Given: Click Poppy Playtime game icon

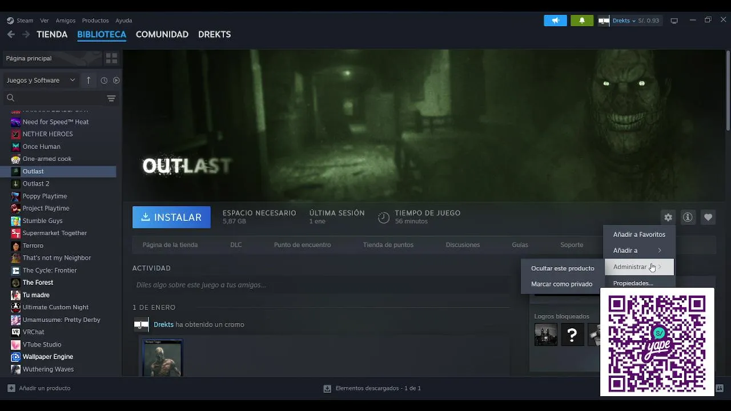Looking at the screenshot, I should pyautogui.click(x=16, y=196).
